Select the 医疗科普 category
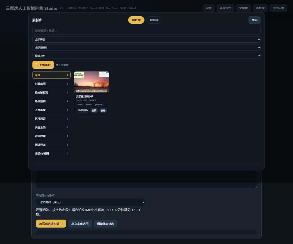 pyautogui.click(x=51, y=119)
